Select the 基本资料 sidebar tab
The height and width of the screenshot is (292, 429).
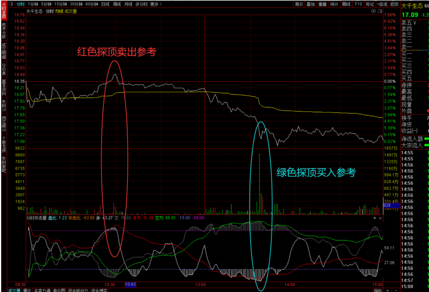click(4, 87)
